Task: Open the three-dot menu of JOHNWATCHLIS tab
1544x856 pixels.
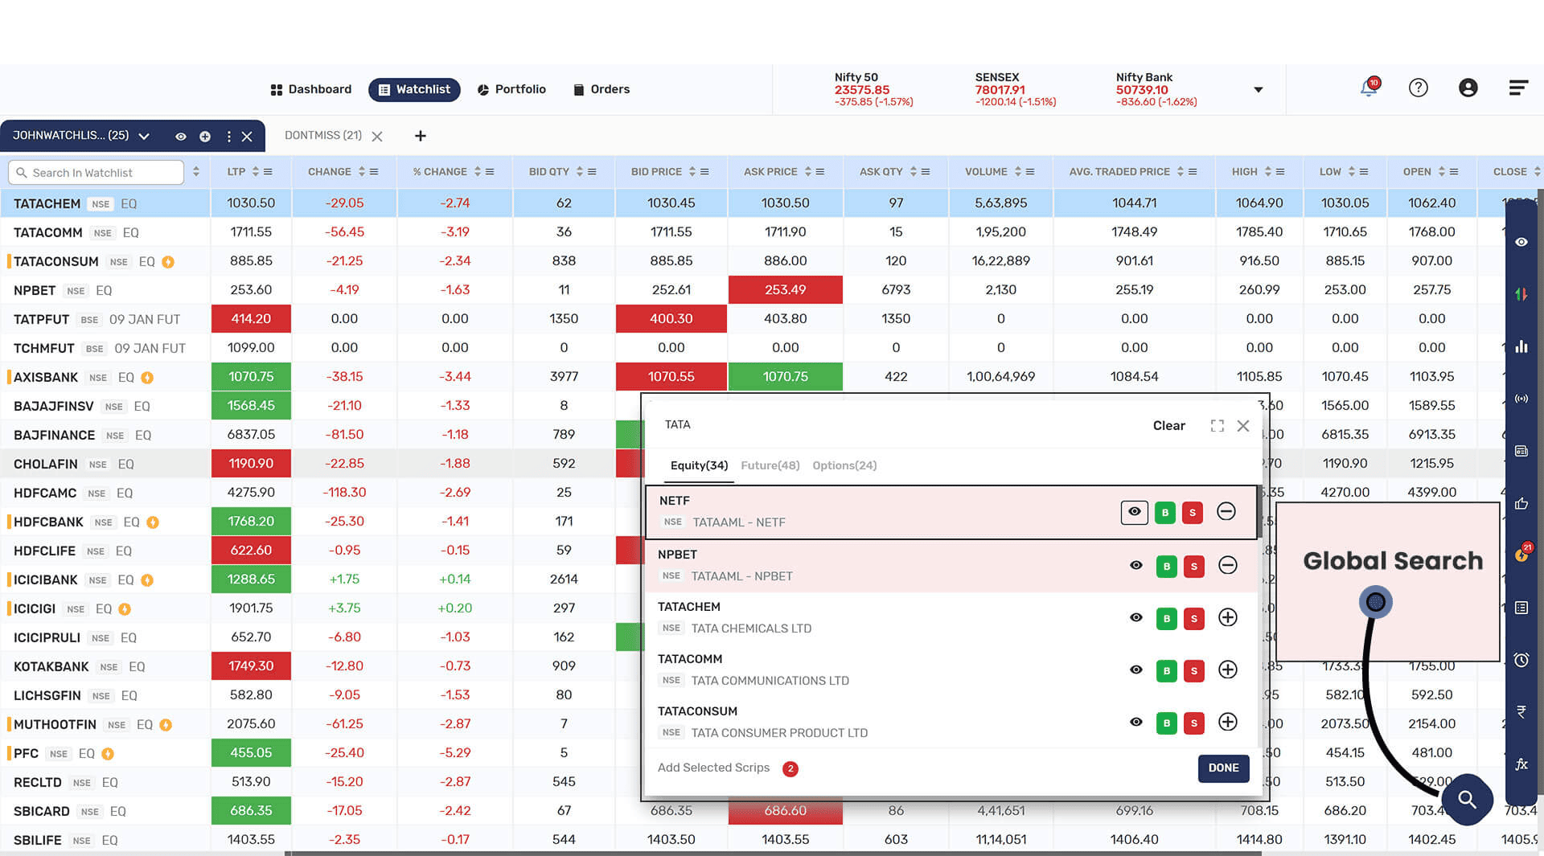Action: pos(229,137)
